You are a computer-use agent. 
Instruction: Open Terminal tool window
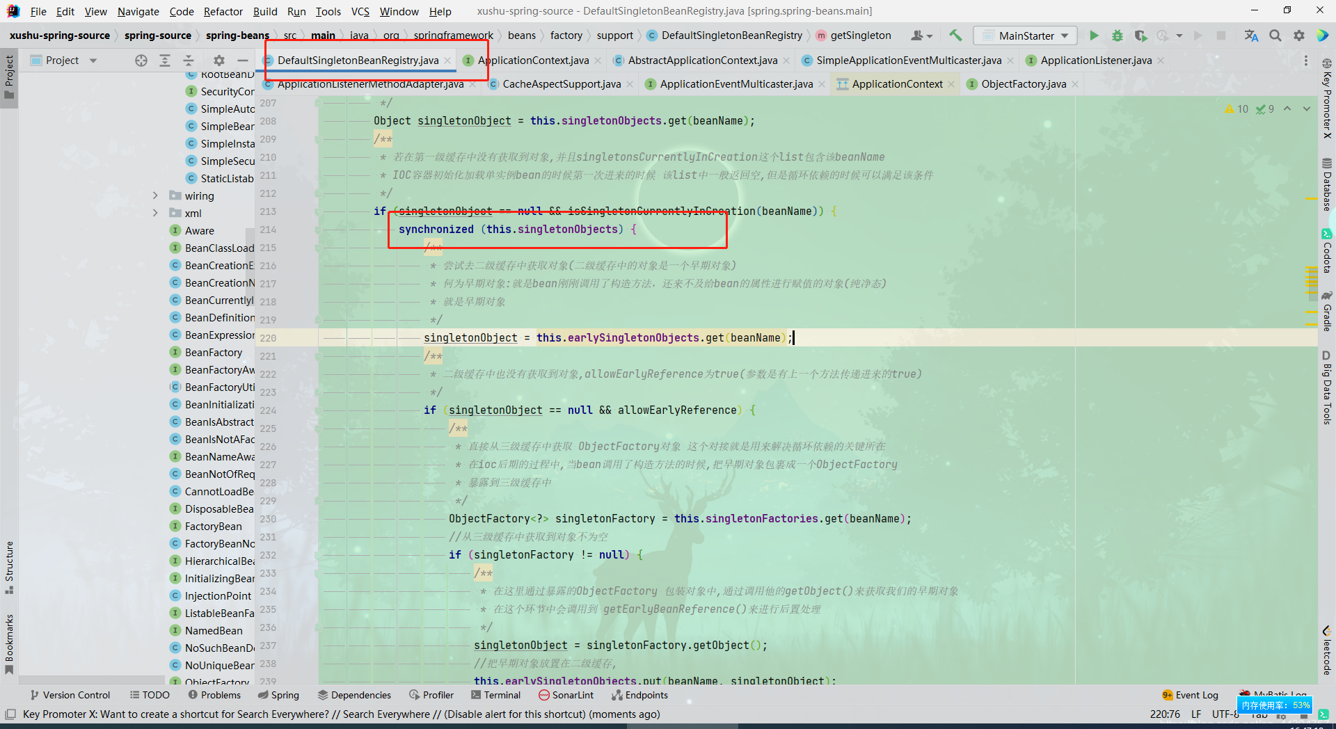click(495, 695)
